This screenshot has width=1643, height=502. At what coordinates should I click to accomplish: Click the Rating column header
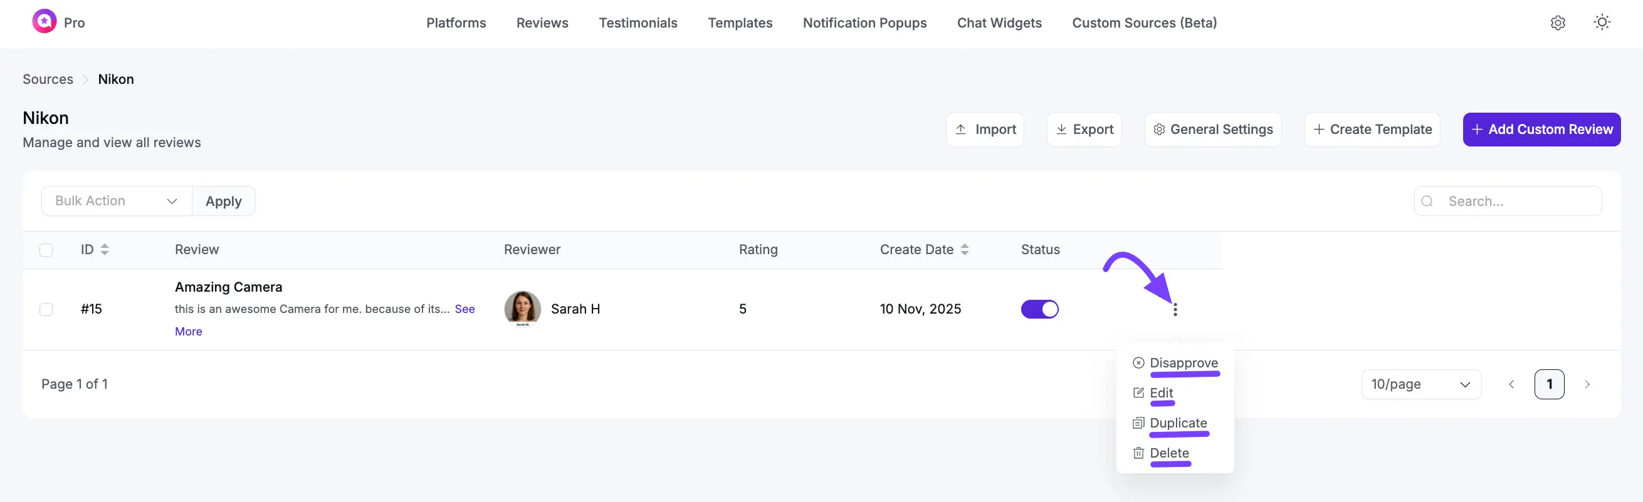758,250
